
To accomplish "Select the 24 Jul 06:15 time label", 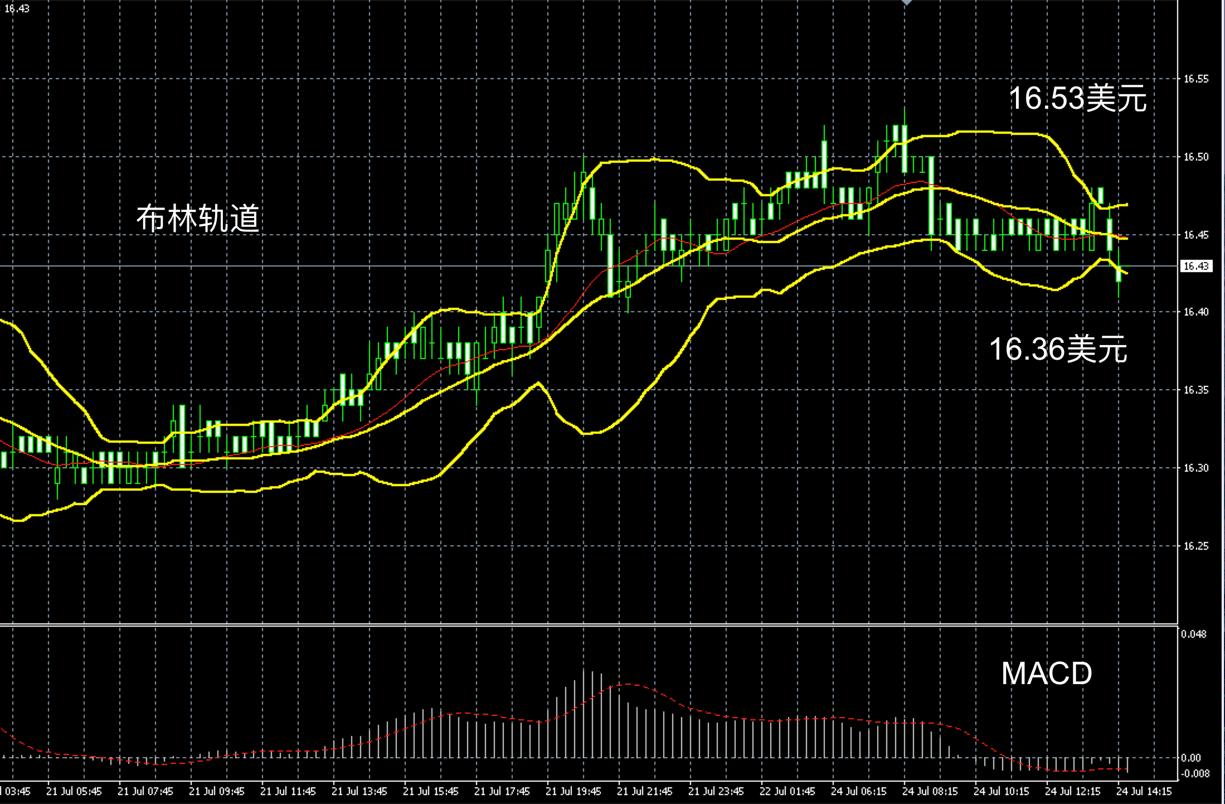I will tap(859, 792).
